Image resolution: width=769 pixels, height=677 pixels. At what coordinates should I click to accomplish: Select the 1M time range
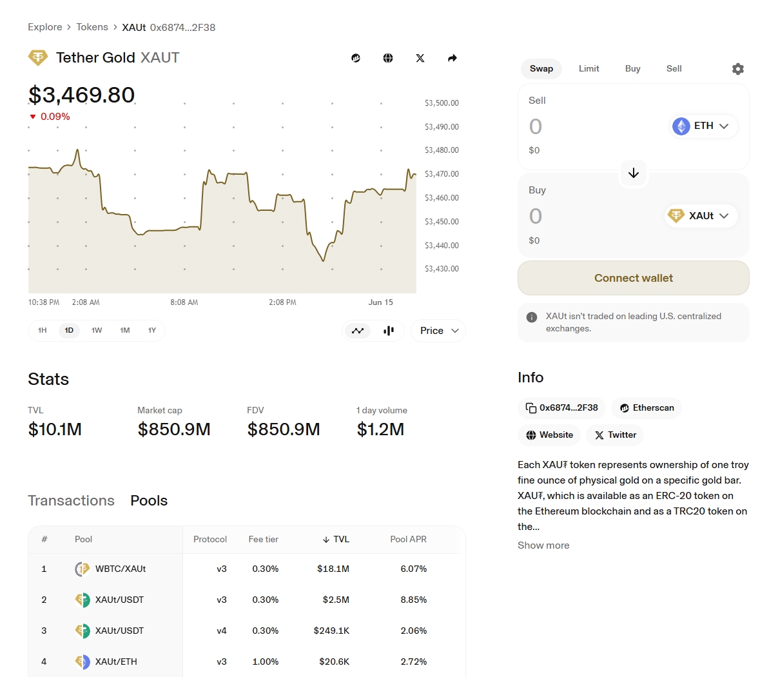124,330
